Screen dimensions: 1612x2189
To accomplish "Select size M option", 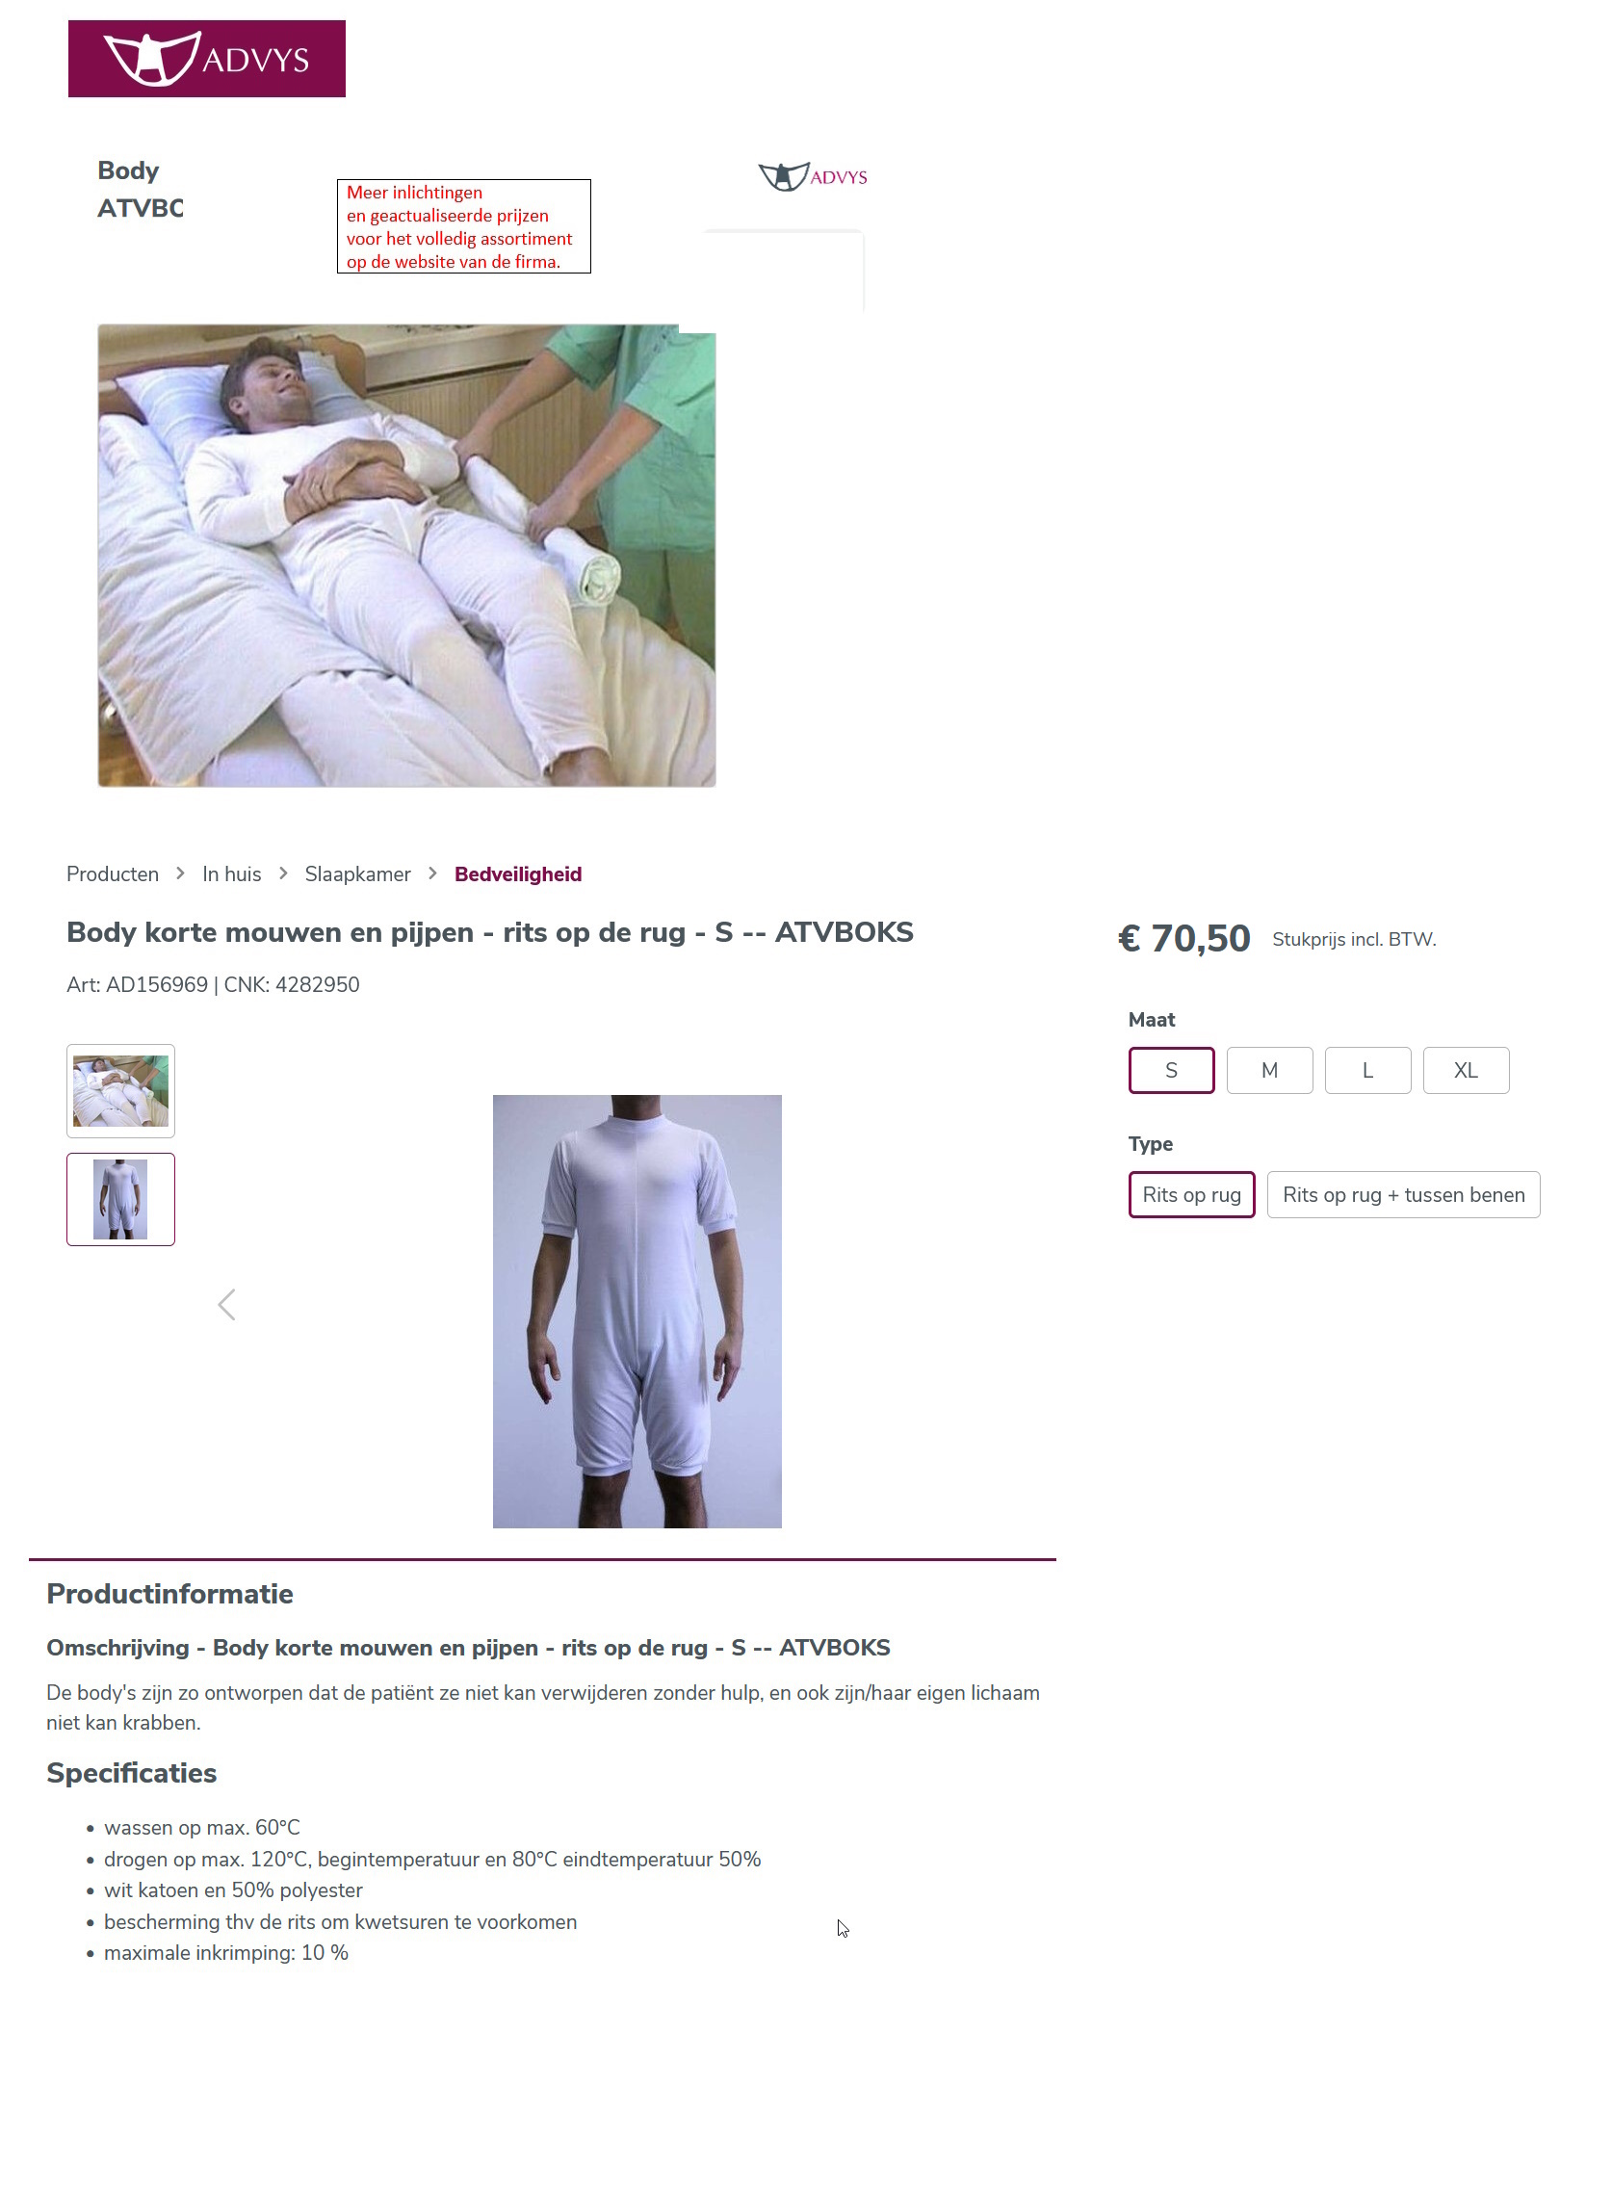I will coord(1271,1072).
